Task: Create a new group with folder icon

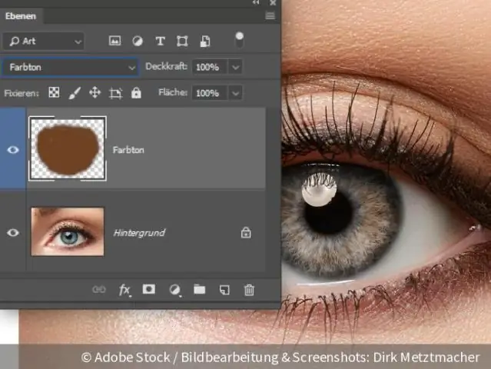Action: point(199,290)
